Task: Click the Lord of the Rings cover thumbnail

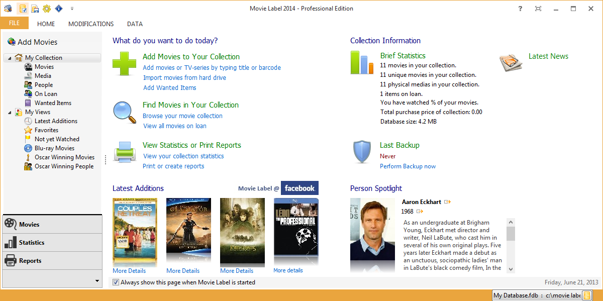Action: click(x=242, y=232)
